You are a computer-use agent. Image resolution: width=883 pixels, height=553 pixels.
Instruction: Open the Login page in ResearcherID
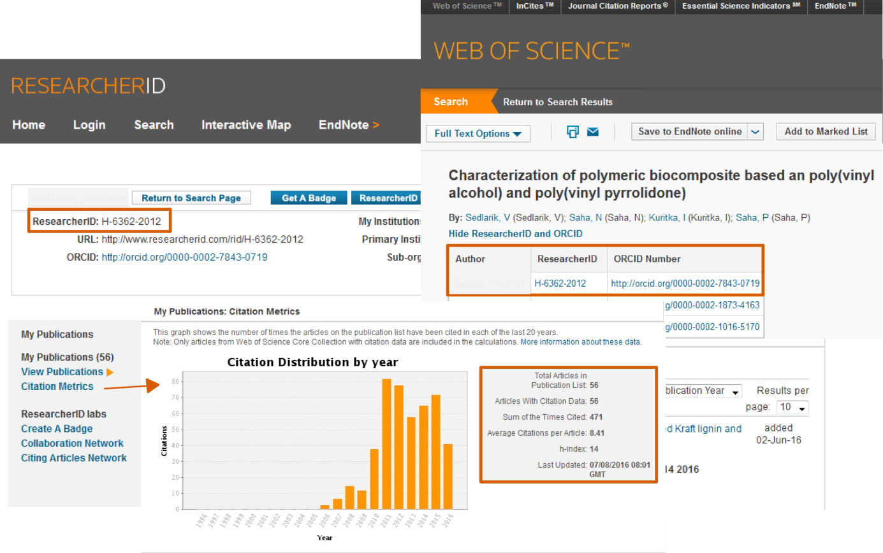(x=89, y=125)
